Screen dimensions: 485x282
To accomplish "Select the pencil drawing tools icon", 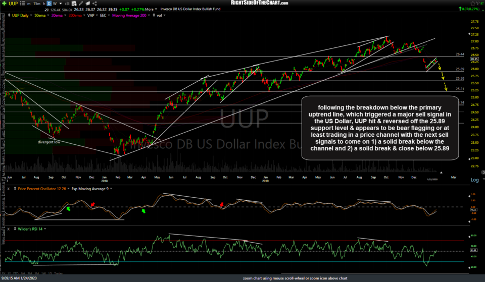I will point(81,4).
